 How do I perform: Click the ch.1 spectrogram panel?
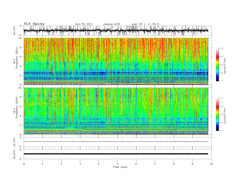(x=116, y=61)
